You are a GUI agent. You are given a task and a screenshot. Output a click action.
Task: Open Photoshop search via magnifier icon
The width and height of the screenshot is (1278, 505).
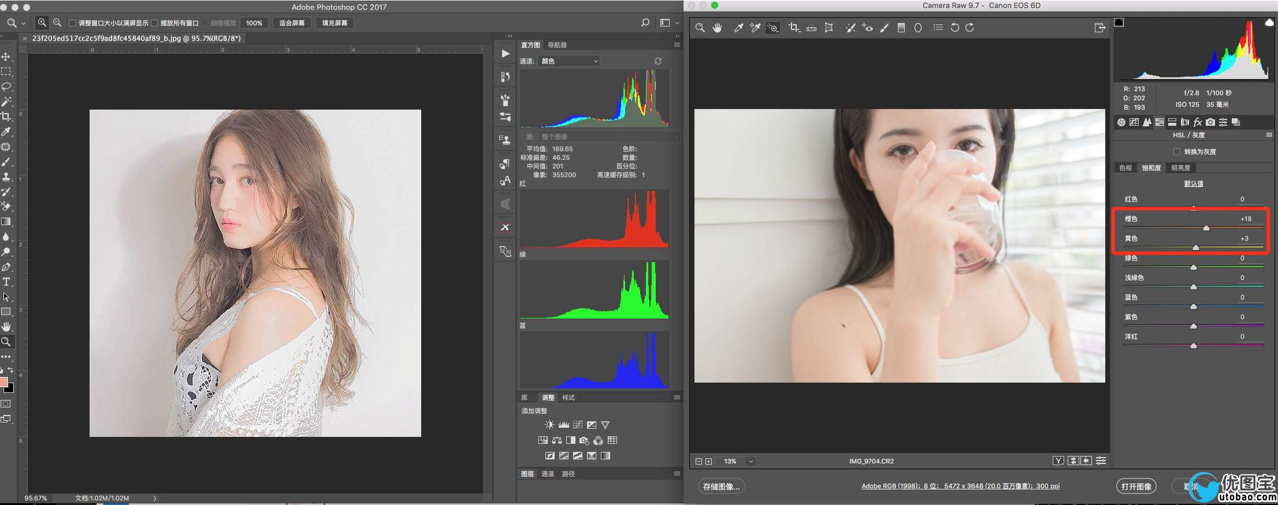645,23
